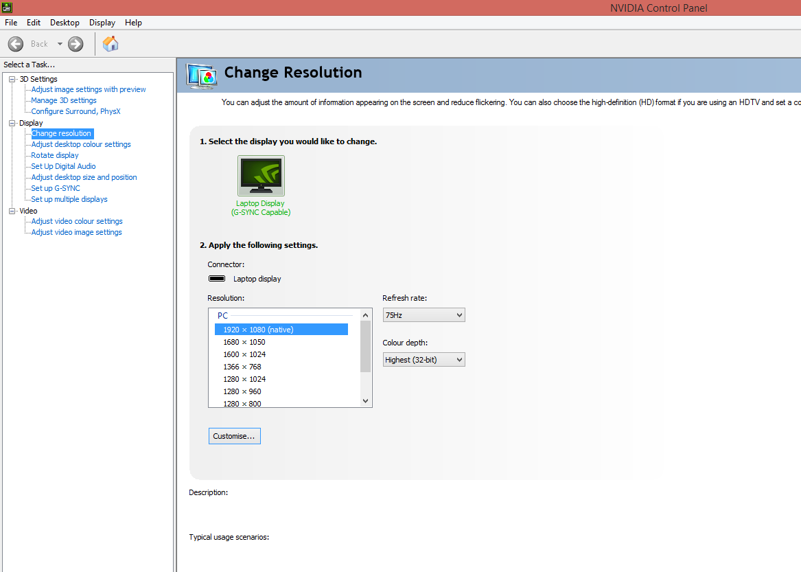The width and height of the screenshot is (801, 572).
Task: Open Set up multiple displays
Action: 69,199
